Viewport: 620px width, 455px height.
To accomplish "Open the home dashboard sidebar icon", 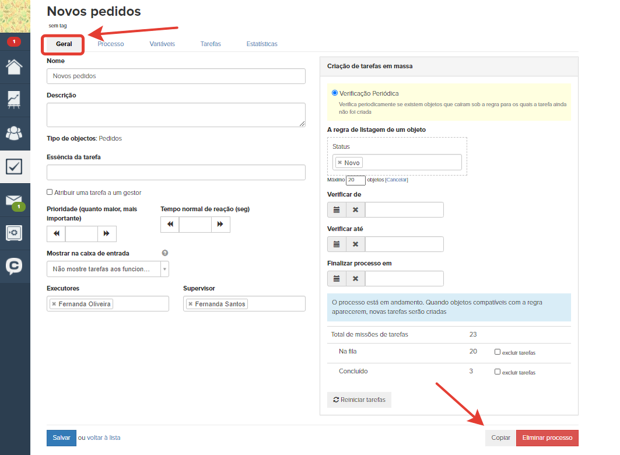I will [14, 66].
